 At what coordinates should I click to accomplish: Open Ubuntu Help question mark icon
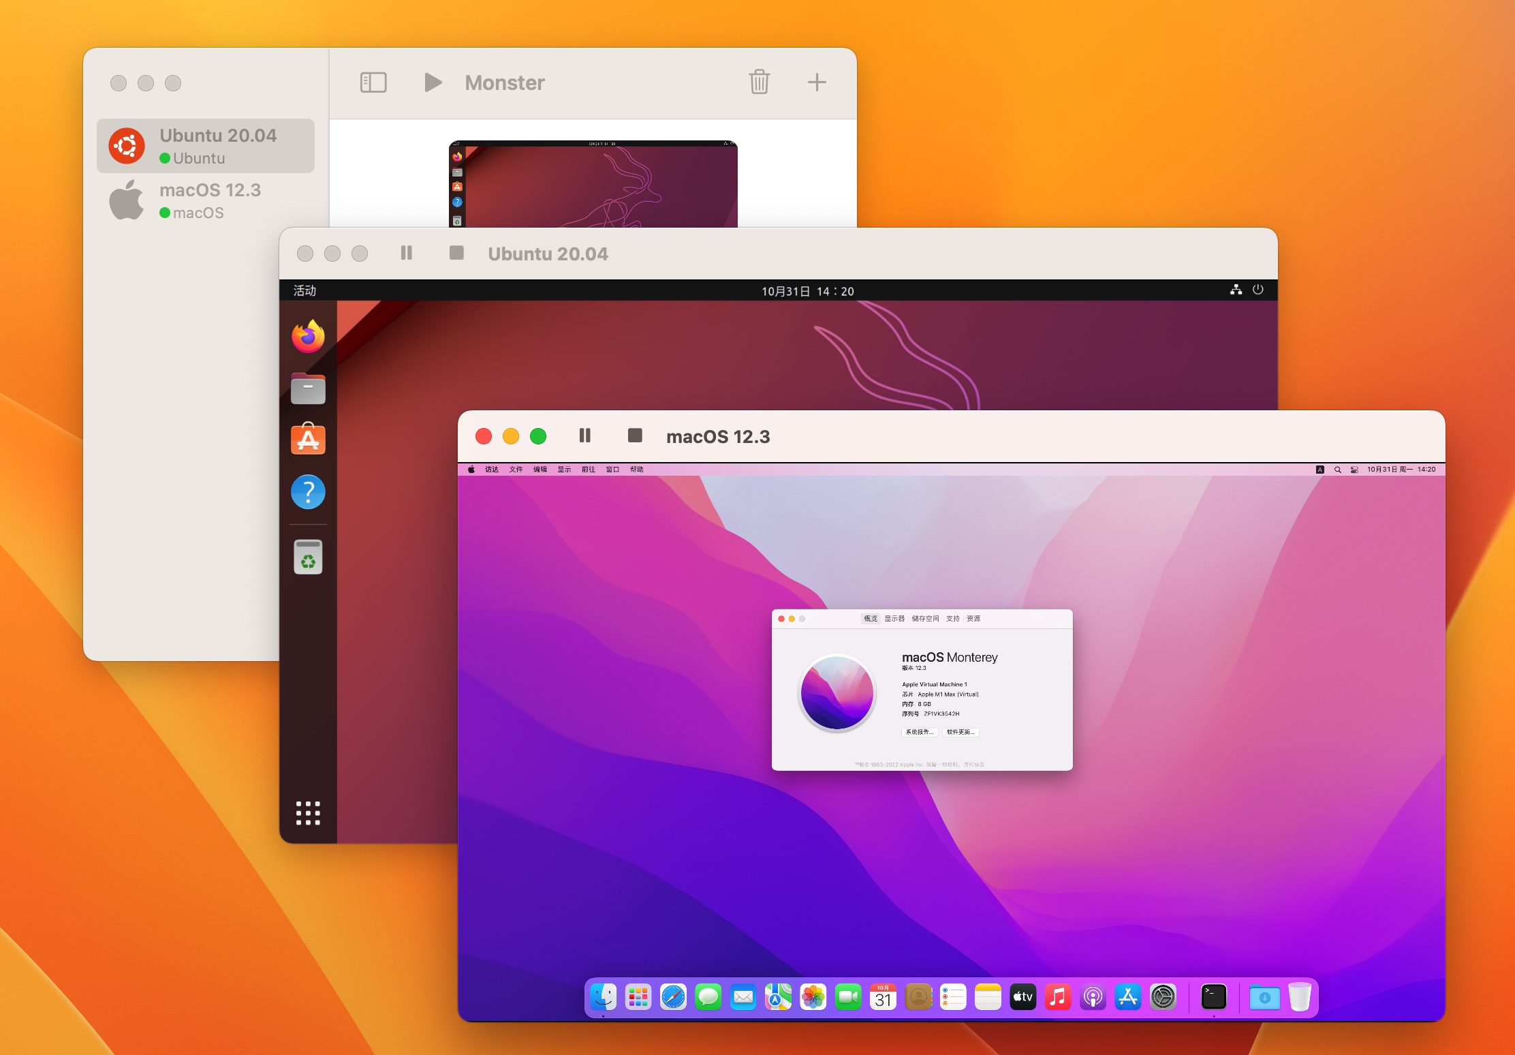[x=308, y=491]
